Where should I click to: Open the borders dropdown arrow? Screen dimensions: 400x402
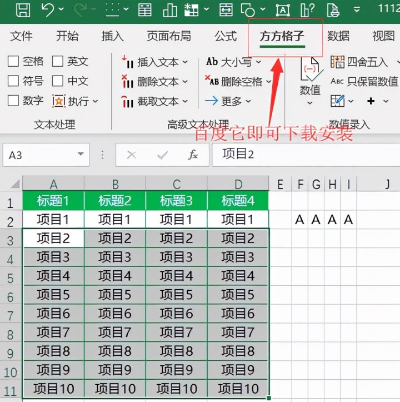pyautogui.click(x=126, y=9)
